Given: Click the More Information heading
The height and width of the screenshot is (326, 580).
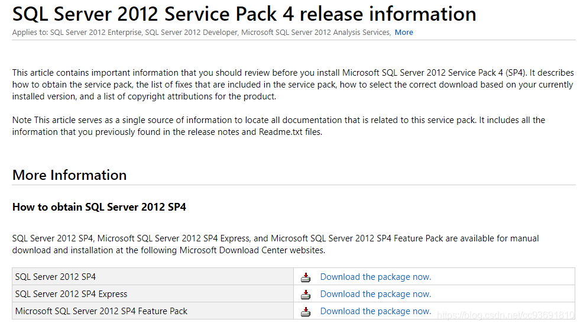Looking at the screenshot, I should (x=69, y=175).
